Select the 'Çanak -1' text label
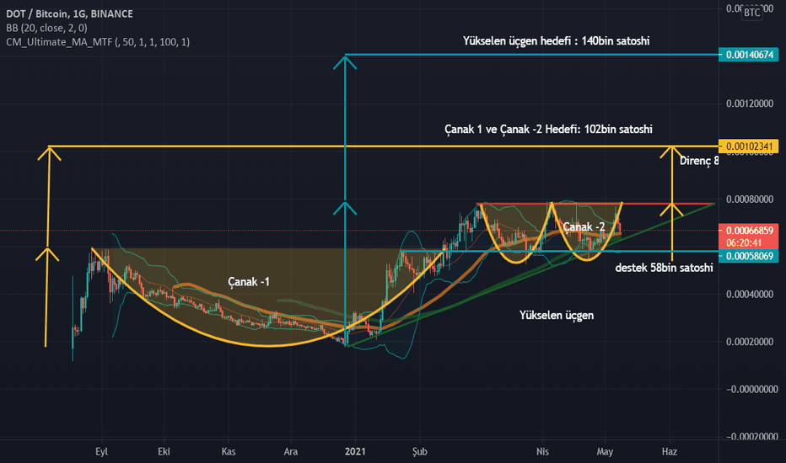Image resolution: width=786 pixels, height=463 pixels. [249, 282]
